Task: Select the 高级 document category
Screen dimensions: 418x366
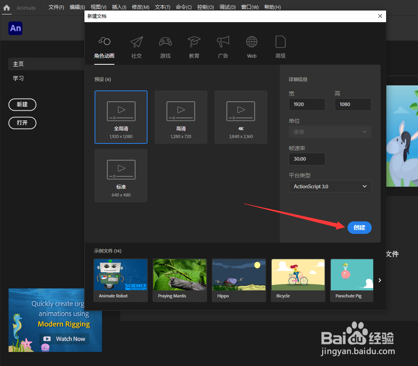Action: [281, 48]
